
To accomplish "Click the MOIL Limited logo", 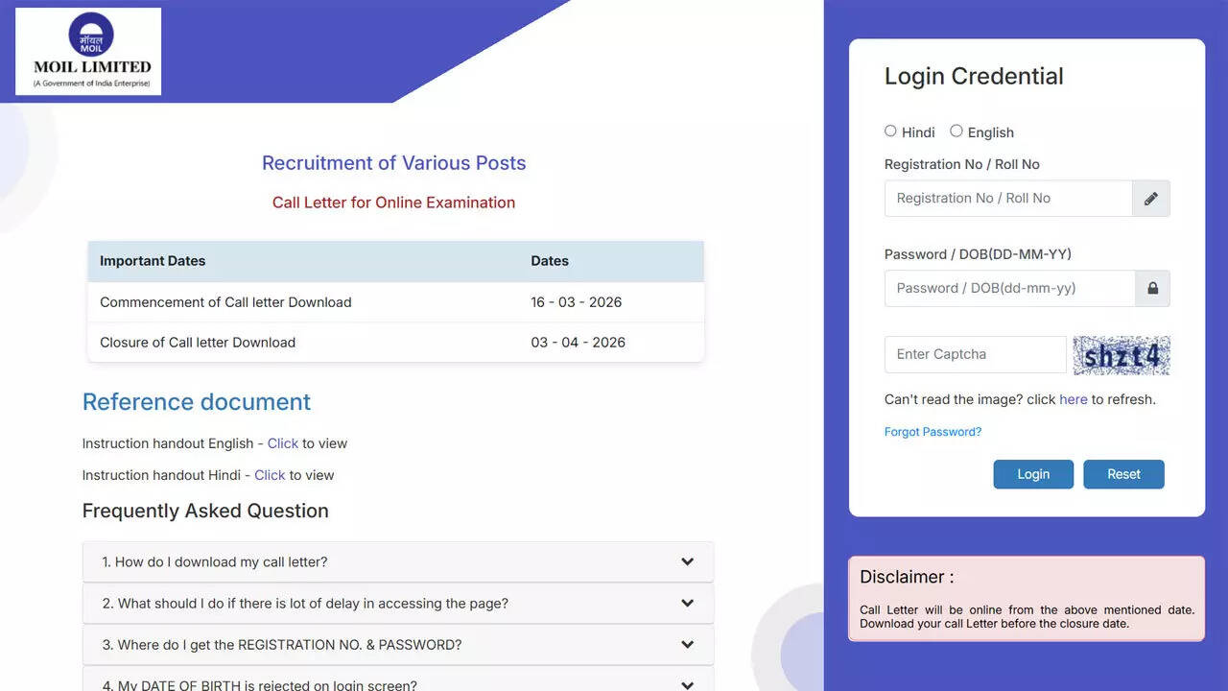I will point(88,52).
